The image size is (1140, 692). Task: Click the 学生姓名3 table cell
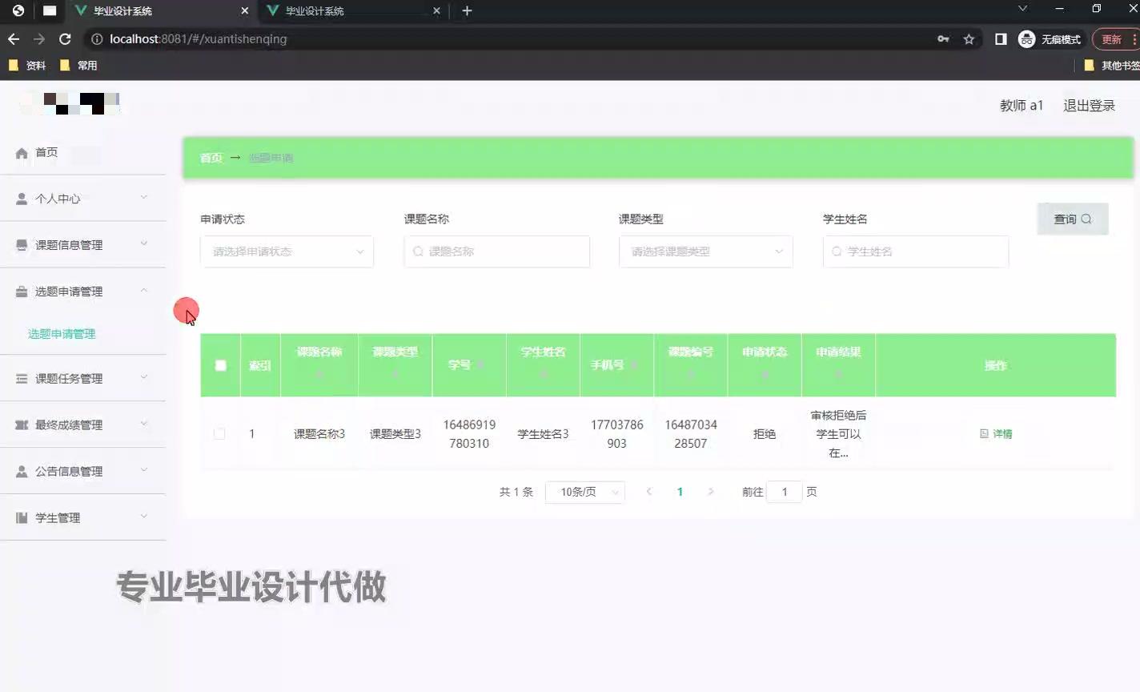point(543,433)
